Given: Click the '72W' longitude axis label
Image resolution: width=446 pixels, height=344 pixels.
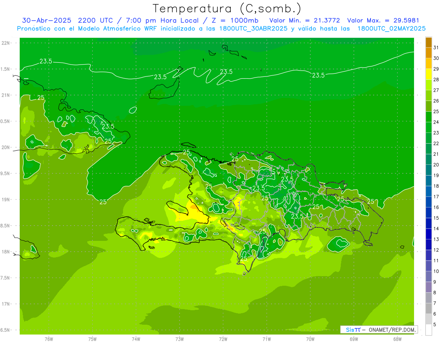Looking at the screenshot, I should coord(223,339).
